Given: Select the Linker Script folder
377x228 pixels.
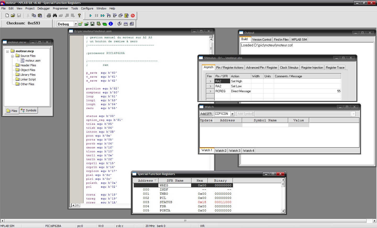Looking at the screenshot, I should coord(28,79).
